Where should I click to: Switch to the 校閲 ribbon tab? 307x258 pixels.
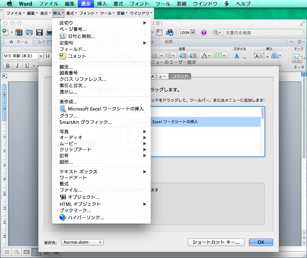click(x=168, y=42)
